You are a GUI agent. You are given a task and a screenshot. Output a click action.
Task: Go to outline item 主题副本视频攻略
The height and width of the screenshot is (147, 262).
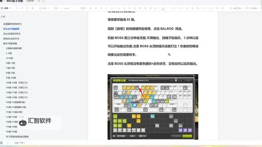click(x=14, y=48)
